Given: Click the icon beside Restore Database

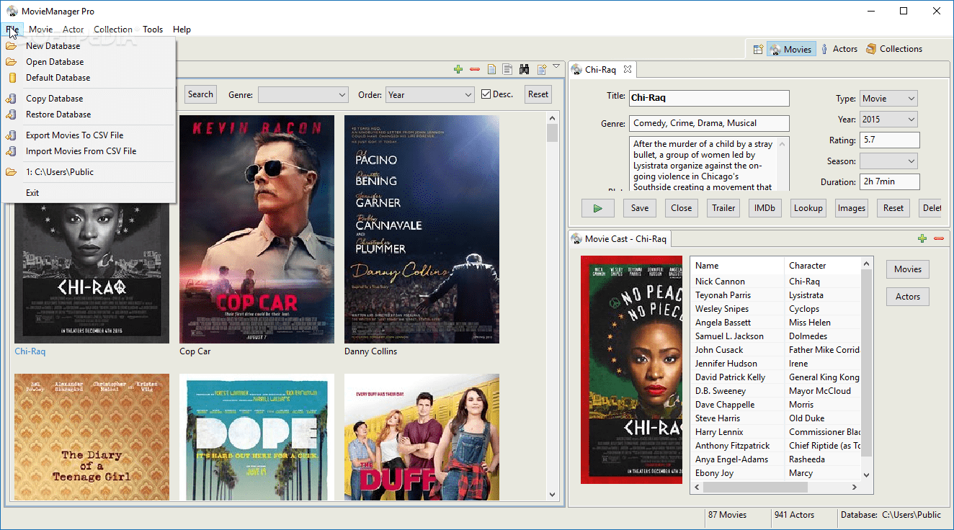Looking at the screenshot, I should click(x=11, y=114).
